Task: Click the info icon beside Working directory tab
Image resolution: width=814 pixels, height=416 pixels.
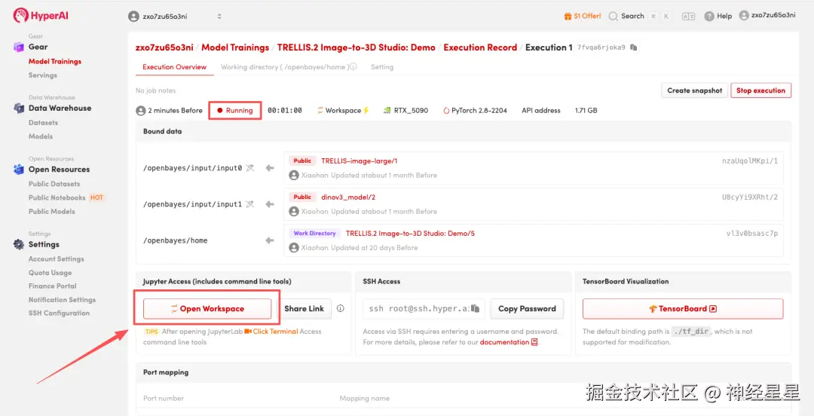Action: pos(353,67)
